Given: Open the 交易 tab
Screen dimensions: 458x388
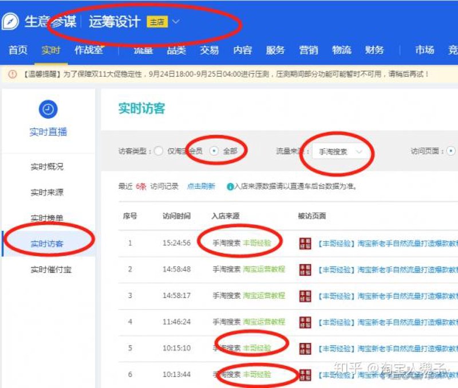Looking at the screenshot, I should tap(210, 50).
